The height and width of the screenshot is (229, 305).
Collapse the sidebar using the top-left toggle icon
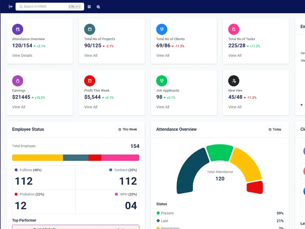(x=11, y=6)
